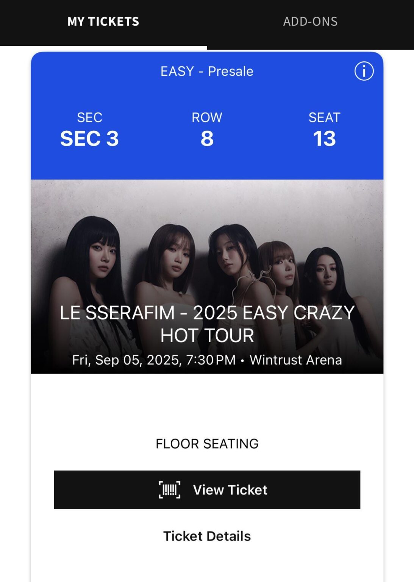Tap the barcode icon beside View Ticket
Screen dimensions: 414x582
[x=169, y=490]
